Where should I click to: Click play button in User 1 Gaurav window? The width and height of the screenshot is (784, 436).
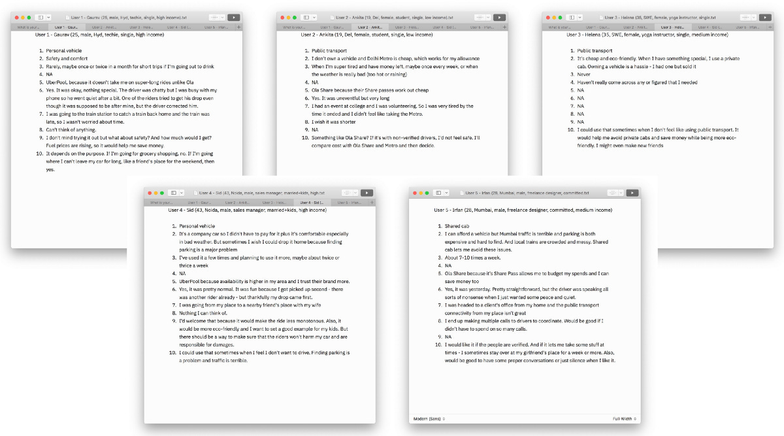click(233, 17)
